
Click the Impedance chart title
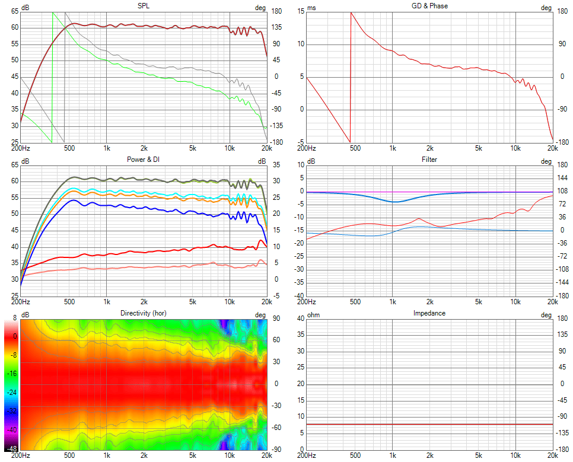click(429, 313)
